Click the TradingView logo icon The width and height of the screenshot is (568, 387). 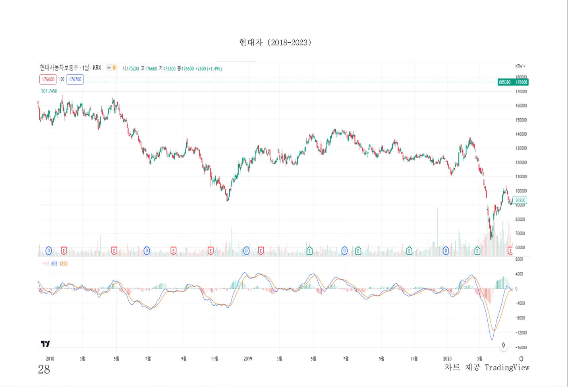pos(45,344)
